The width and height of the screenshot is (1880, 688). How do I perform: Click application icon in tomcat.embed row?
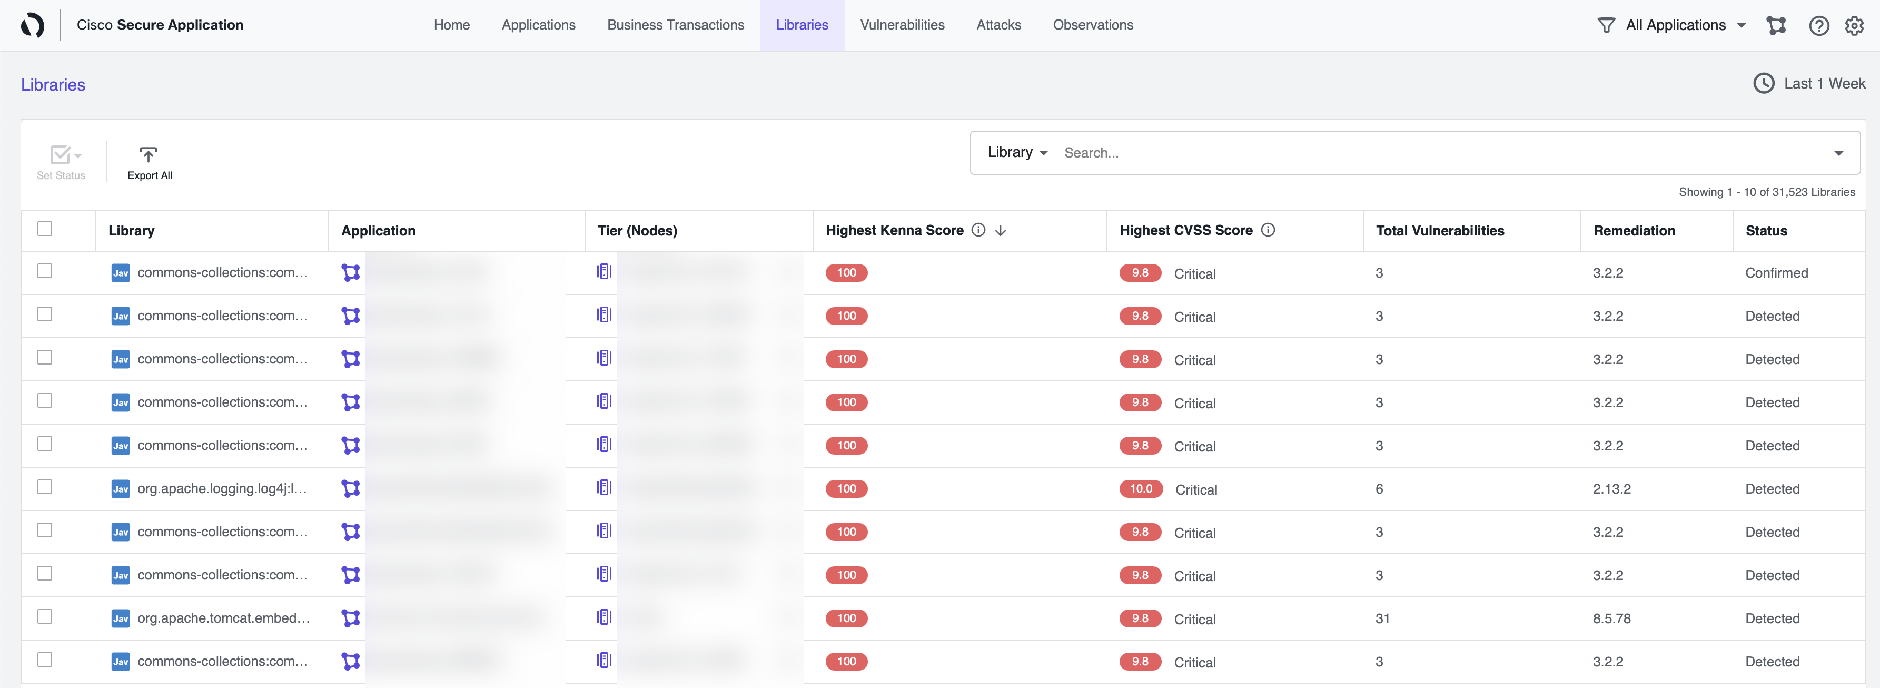(351, 618)
